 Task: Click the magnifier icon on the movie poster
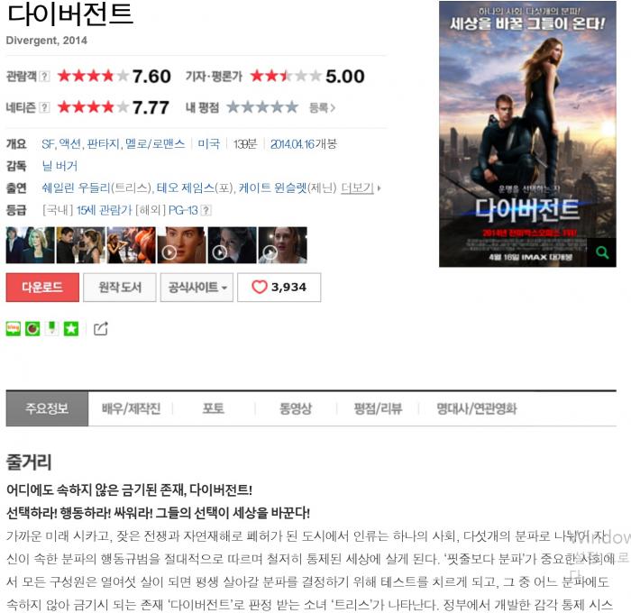coord(601,252)
